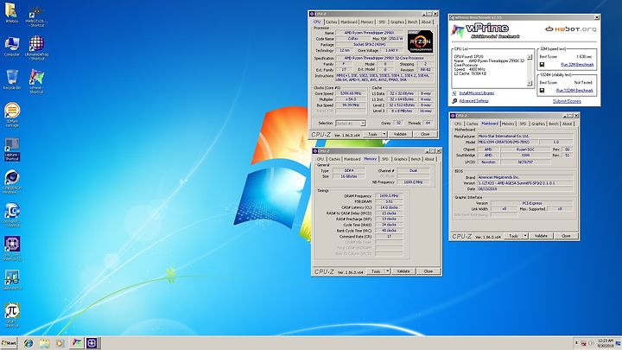This screenshot has width=622, height=350.
Task: Click the hwbot.org logo in wPrime
Action: tap(570, 29)
